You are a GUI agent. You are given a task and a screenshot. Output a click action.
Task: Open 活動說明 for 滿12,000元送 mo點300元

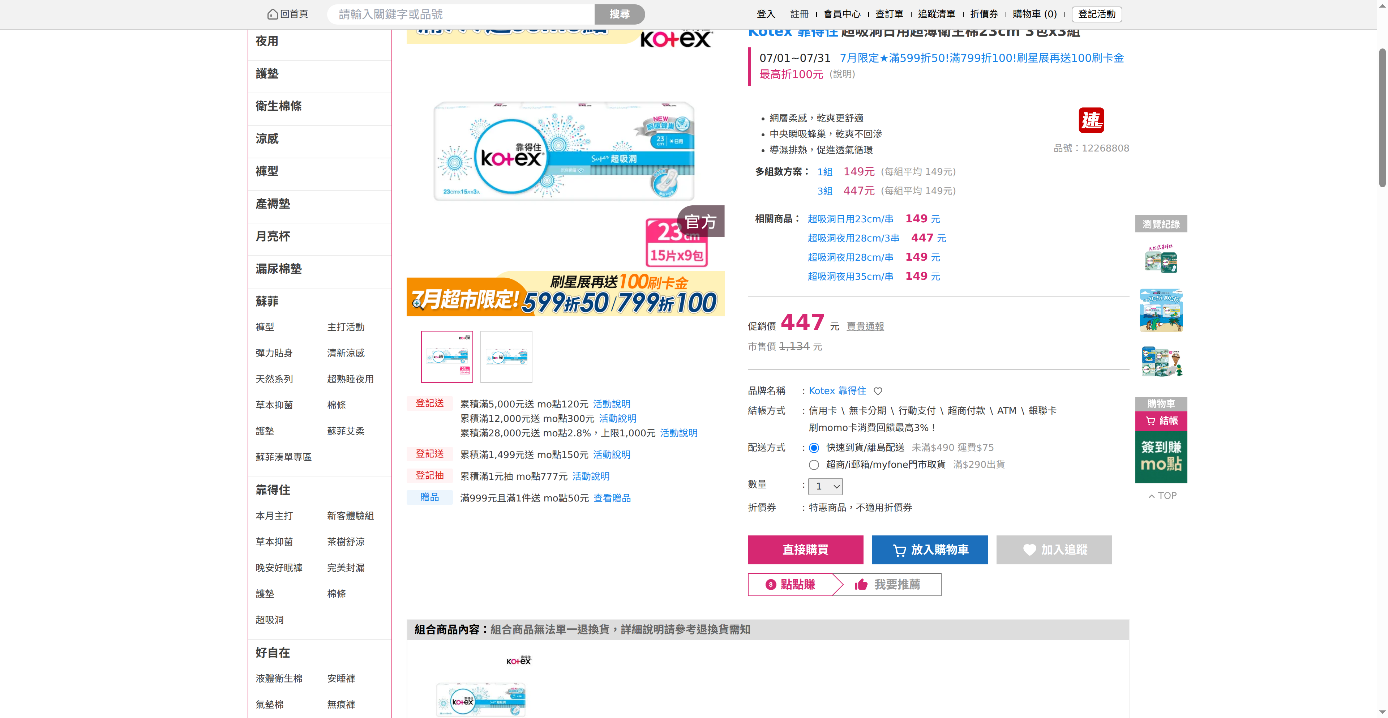[617, 419]
